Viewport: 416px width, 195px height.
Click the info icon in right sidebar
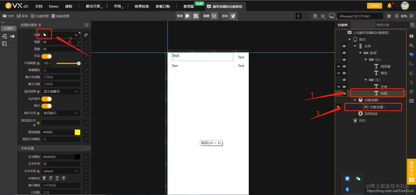click(411, 36)
